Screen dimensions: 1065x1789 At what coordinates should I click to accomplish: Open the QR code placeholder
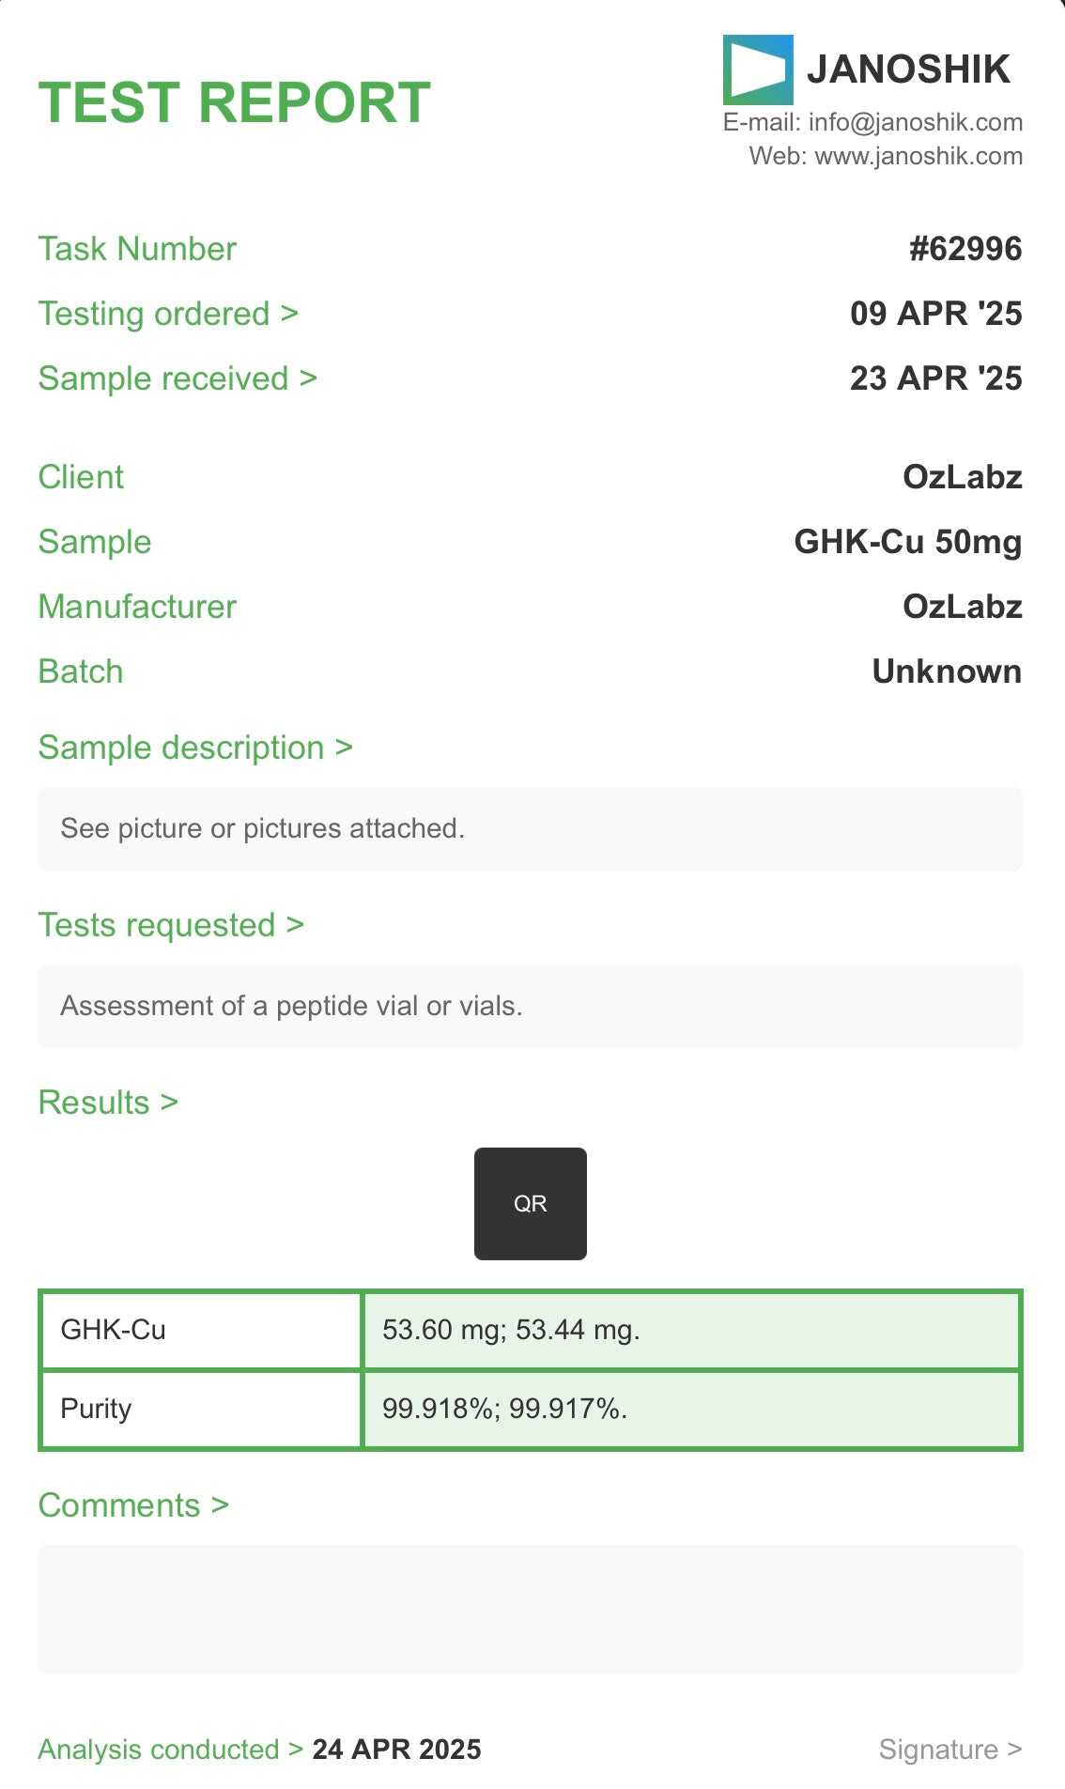click(530, 1203)
